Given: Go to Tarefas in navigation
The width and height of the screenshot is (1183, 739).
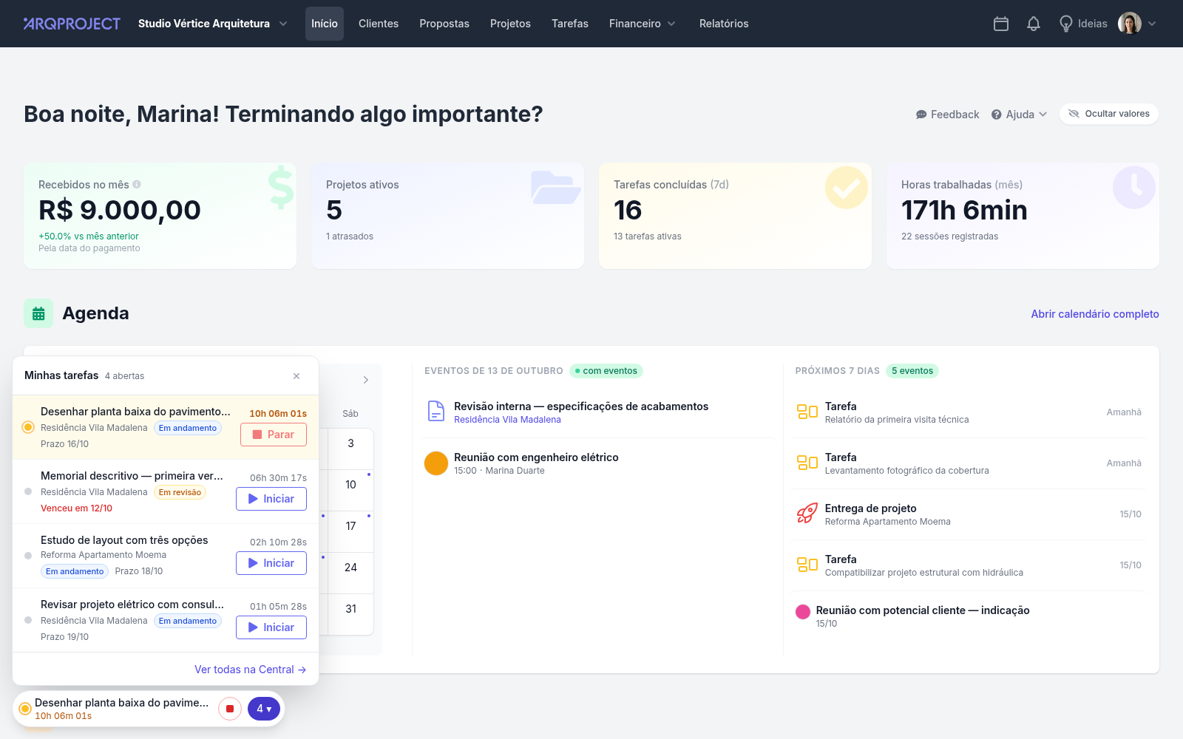Looking at the screenshot, I should point(570,24).
